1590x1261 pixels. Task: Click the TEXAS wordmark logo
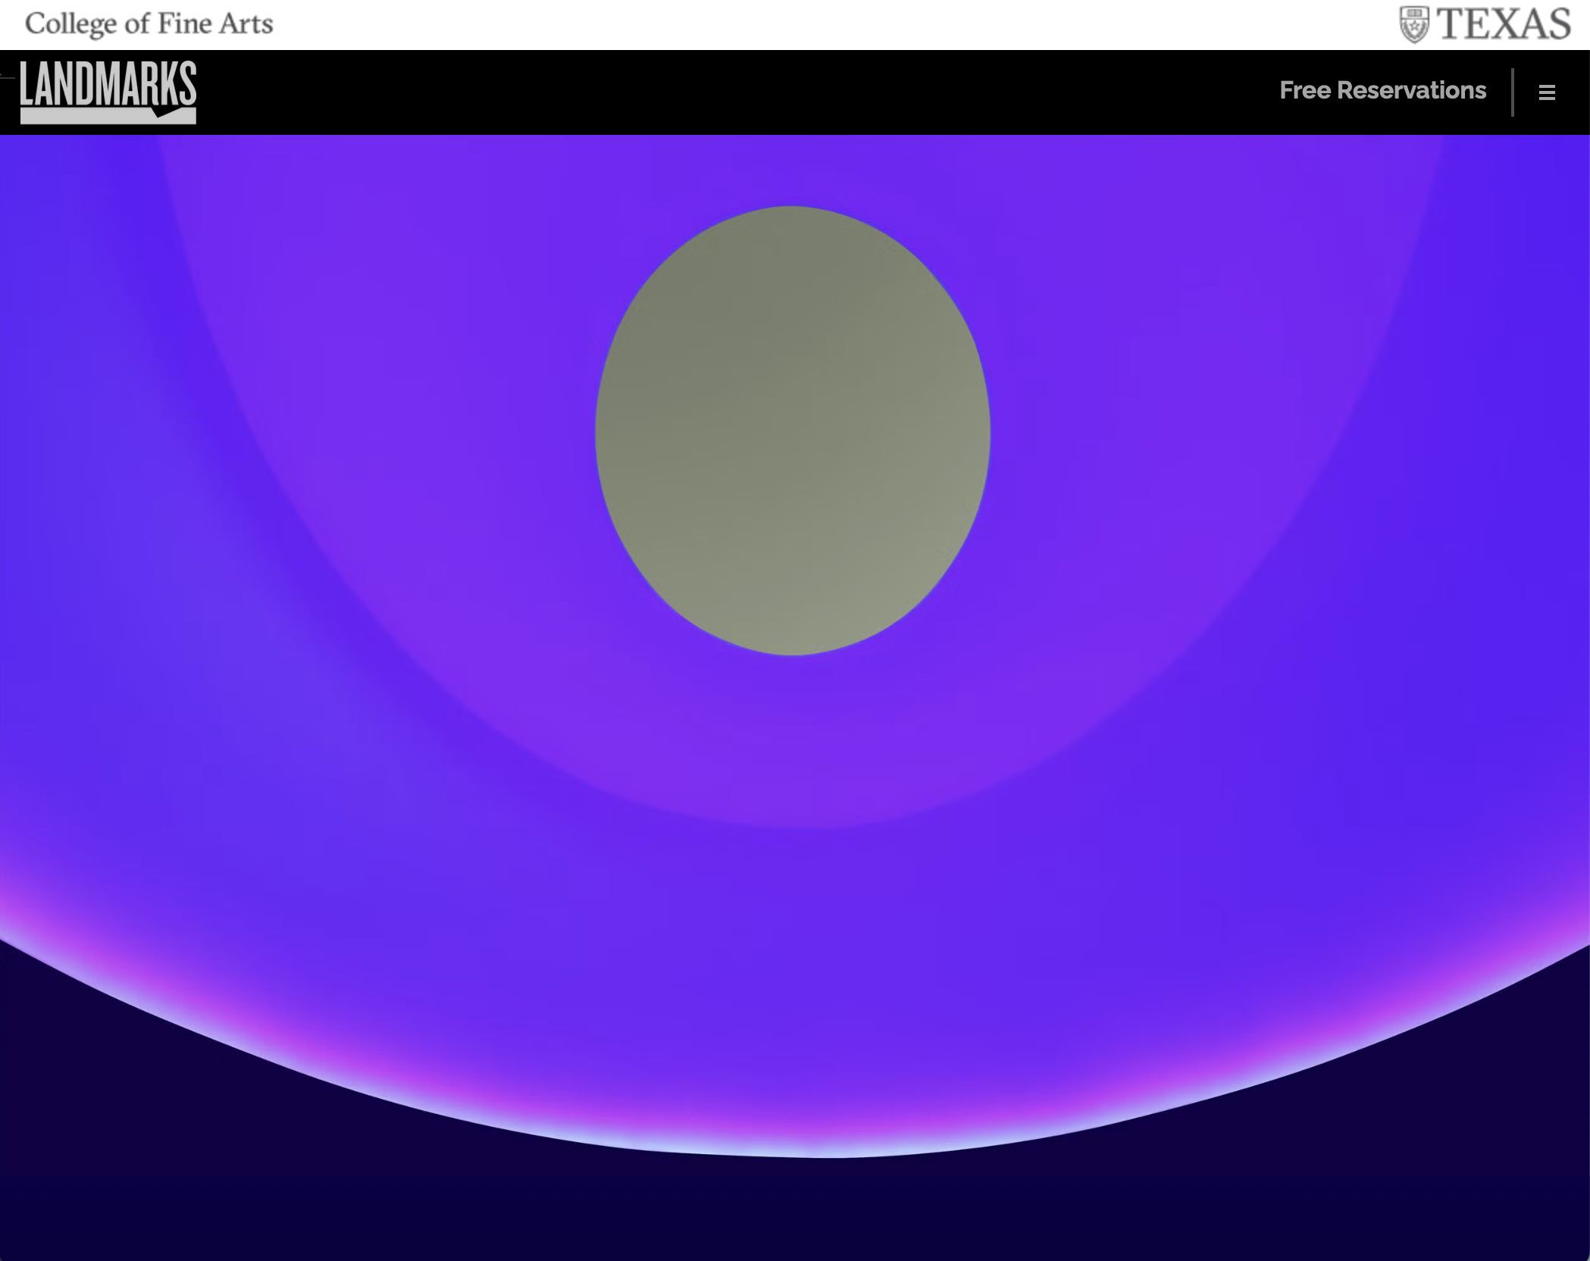coord(1503,24)
